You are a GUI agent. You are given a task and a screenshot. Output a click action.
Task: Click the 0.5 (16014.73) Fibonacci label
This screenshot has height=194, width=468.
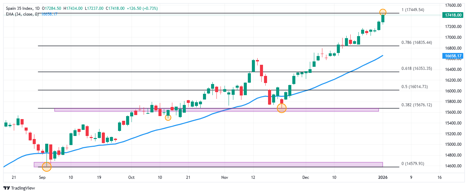coord(415,87)
